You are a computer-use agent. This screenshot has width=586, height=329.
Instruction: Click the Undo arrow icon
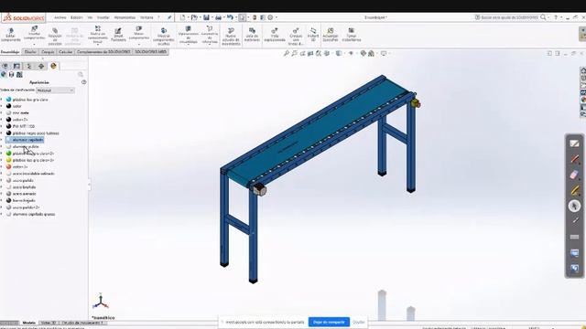pos(230,17)
